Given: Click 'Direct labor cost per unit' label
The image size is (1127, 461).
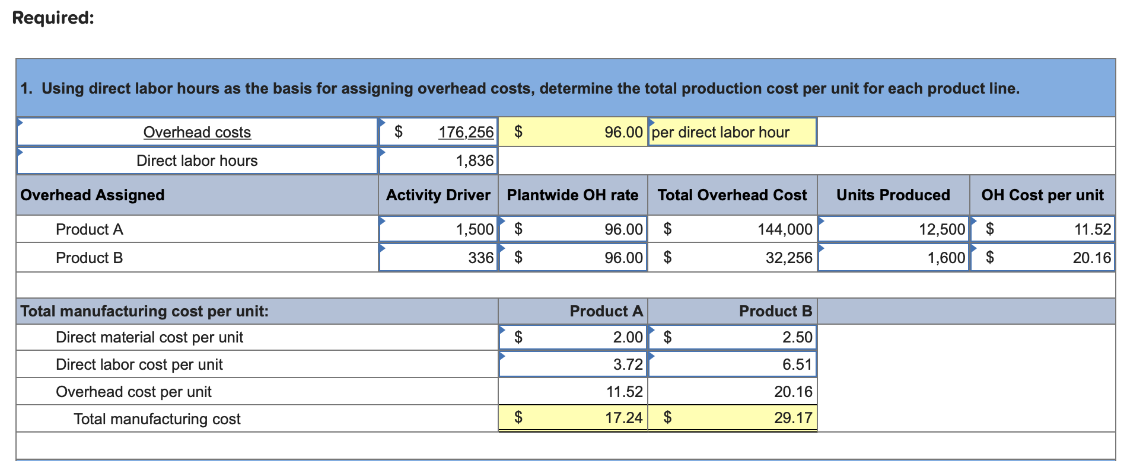Looking at the screenshot, I should pyautogui.click(x=139, y=364).
